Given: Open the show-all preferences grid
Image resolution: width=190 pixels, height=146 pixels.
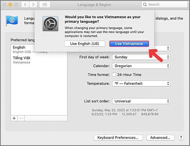Looking at the screenshot, I should click(x=45, y=5).
